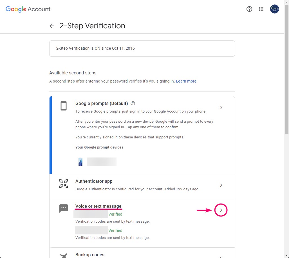Image resolution: width=289 pixels, height=258 pixels.
Task: Click the scrollbar down arrow
Action: pyautogui.click(x=286, y=255)
